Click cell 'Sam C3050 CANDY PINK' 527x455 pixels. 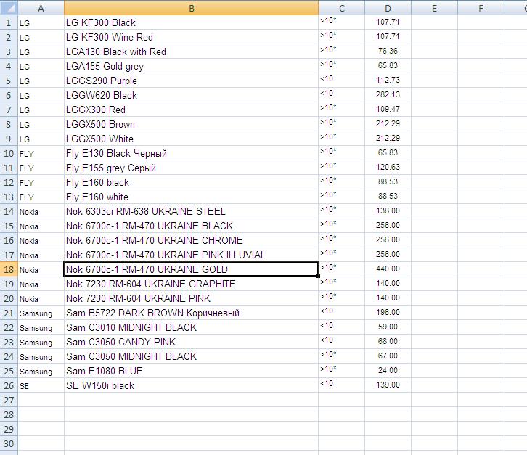(x=191, y=342)
